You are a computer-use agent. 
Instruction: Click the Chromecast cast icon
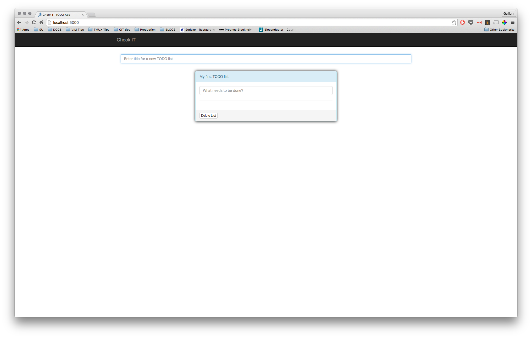496,23
